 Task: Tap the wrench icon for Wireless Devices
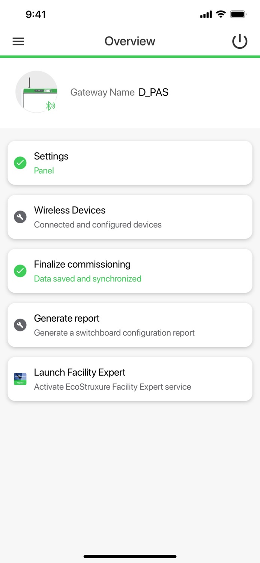(x=20, y=217)
